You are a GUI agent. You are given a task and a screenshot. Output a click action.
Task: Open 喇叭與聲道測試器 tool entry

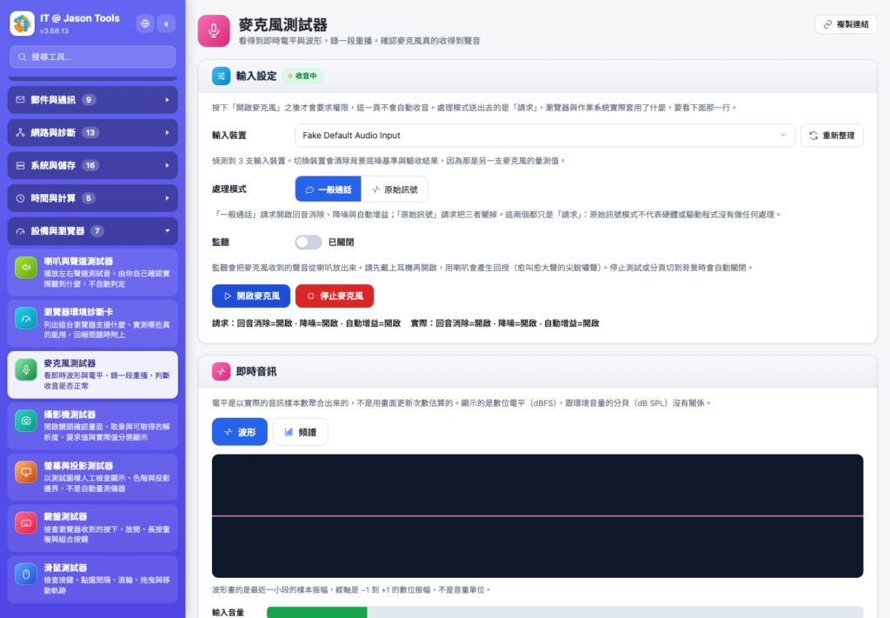point(92,272)
